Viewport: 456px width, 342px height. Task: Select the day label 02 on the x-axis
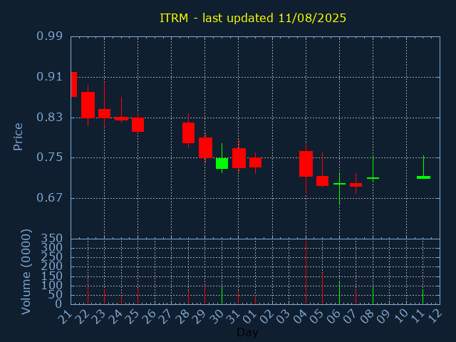tap(266, 316)
